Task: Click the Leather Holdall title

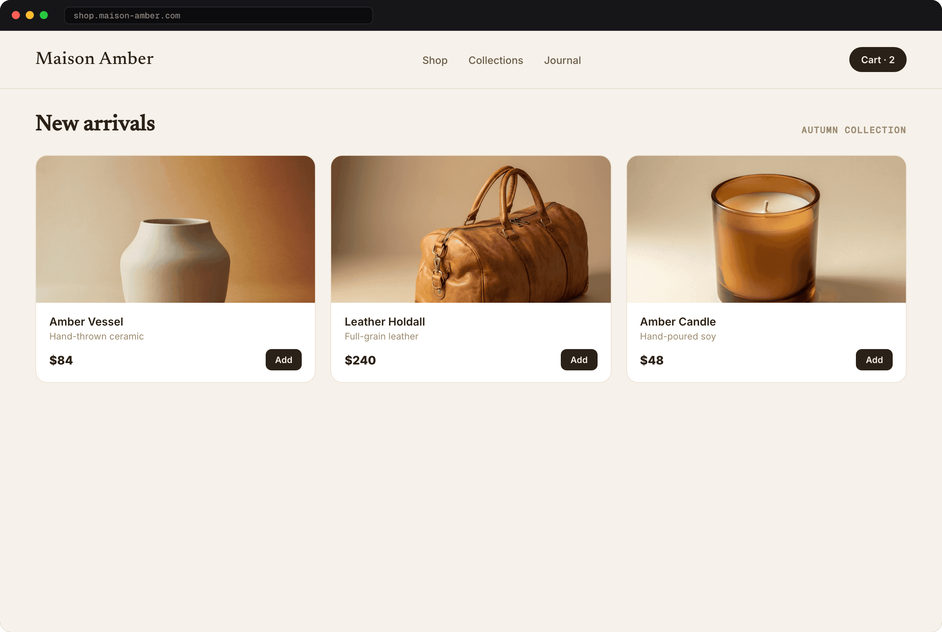Action: point(385,322)
